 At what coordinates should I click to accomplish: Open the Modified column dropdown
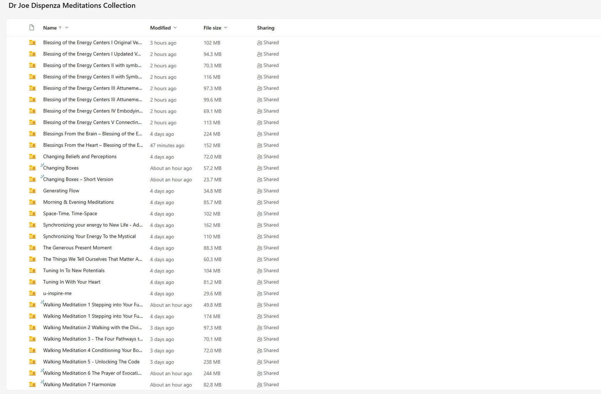pos(175,28)
